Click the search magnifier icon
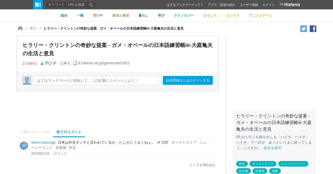Image resolution: width=333 pixels, height=174 pixels. click(91, 5)
